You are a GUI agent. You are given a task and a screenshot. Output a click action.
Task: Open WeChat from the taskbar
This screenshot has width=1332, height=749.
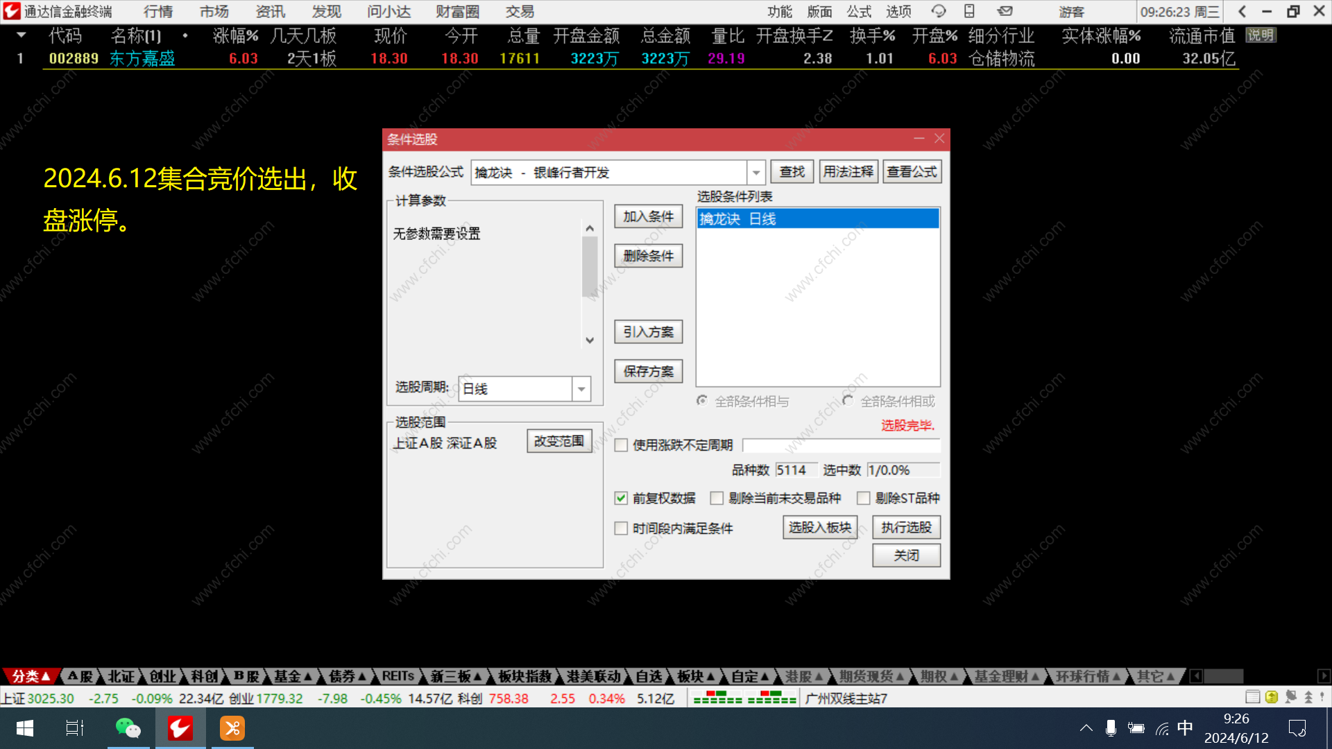click(x=128, y=728)
